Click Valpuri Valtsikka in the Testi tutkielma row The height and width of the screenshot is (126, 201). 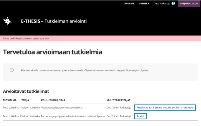(x=30, y=108)
